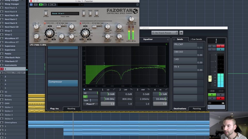This screenshot has height=139, width=248.
Task: Click the Feedback knob
Action: (x=36, y=36)
